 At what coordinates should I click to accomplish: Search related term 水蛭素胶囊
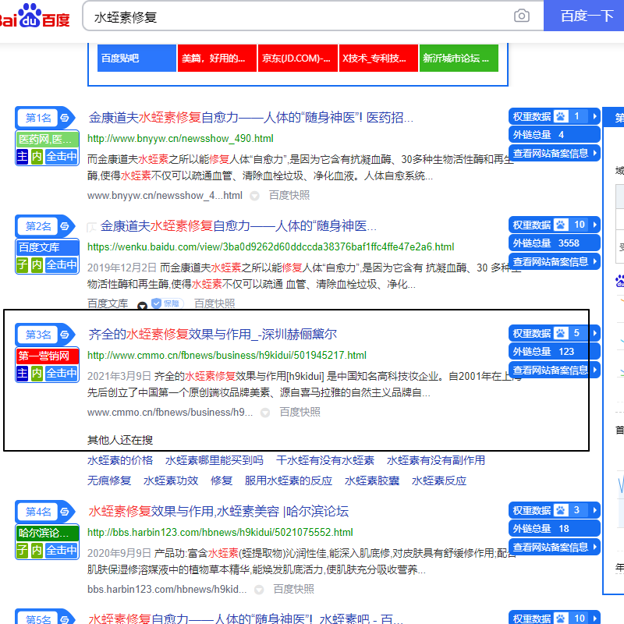pyautogui.click(x=372, y=480)
